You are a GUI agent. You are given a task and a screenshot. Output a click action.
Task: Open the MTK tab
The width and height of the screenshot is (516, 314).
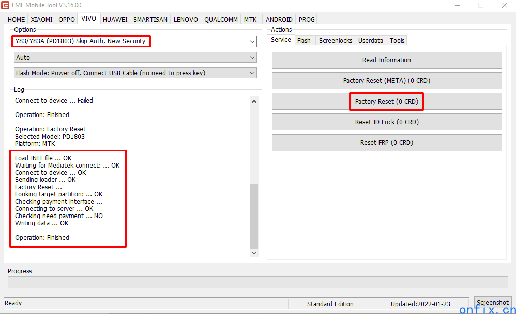tap(250, 19)
